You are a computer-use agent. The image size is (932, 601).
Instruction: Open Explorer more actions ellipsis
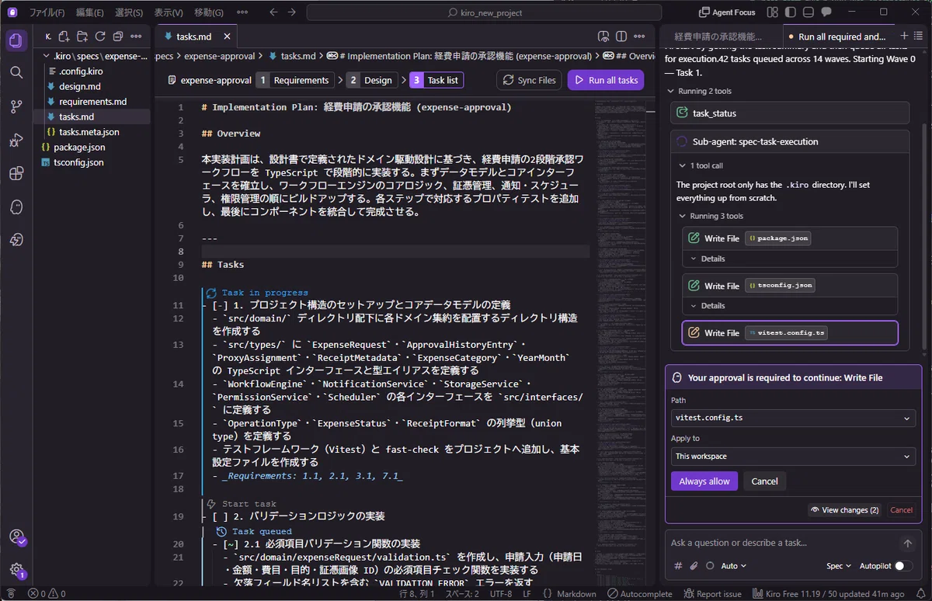tap(136, 36)
